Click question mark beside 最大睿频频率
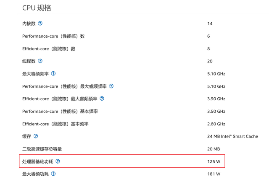269x182 pixels. pos(53,73)
